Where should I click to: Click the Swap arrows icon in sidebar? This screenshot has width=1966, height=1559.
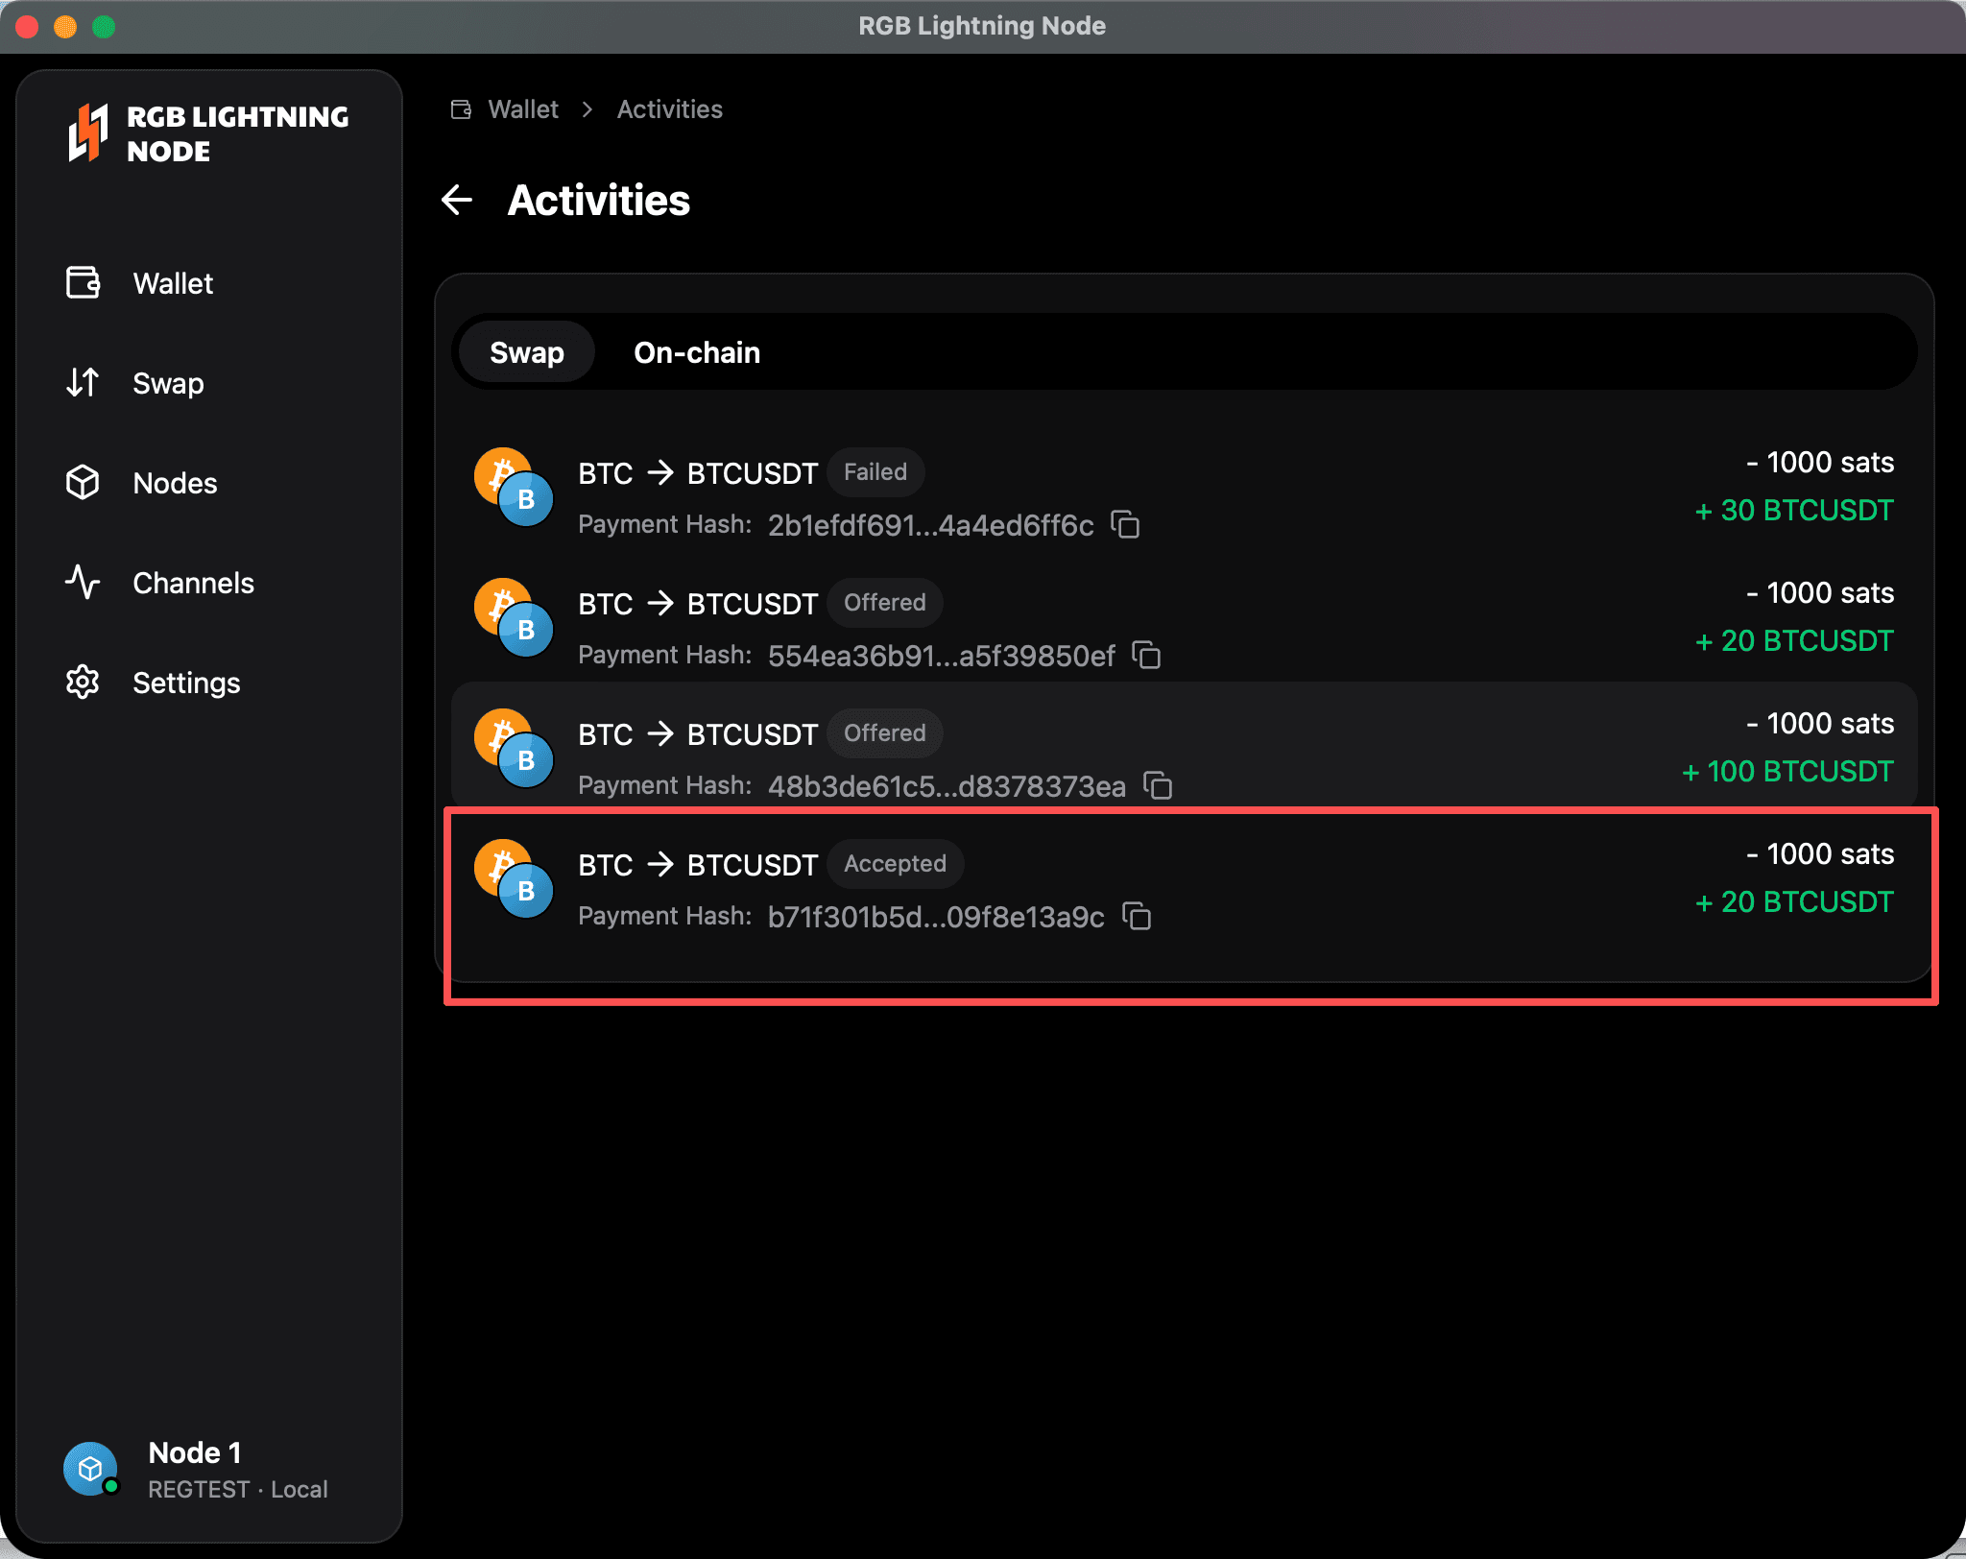[x=84, y=383]
